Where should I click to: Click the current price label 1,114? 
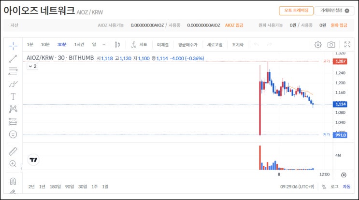pyautogui.click(x=340, y=104)
